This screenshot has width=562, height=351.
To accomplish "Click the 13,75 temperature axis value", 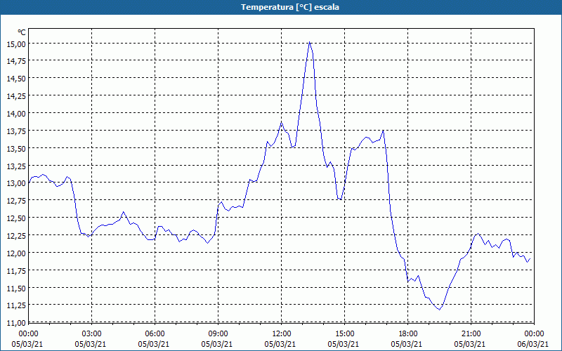I will pyautogui.click(x=15, y=131).
